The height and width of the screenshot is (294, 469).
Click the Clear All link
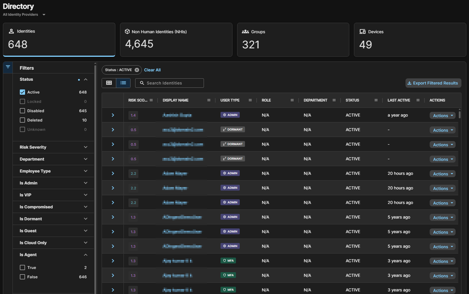152,70
